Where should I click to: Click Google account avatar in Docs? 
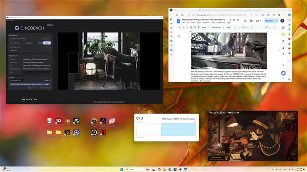[282, 21]
